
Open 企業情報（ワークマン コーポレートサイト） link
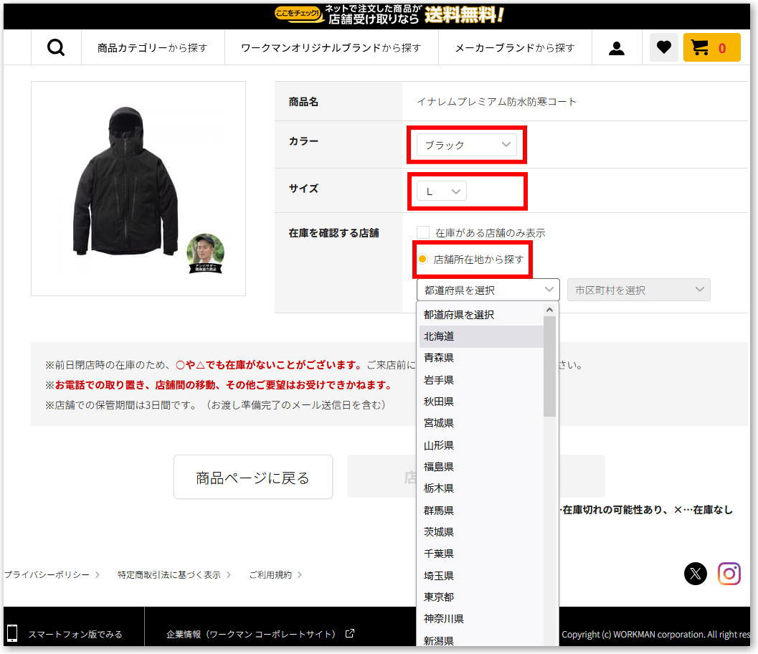251,634
